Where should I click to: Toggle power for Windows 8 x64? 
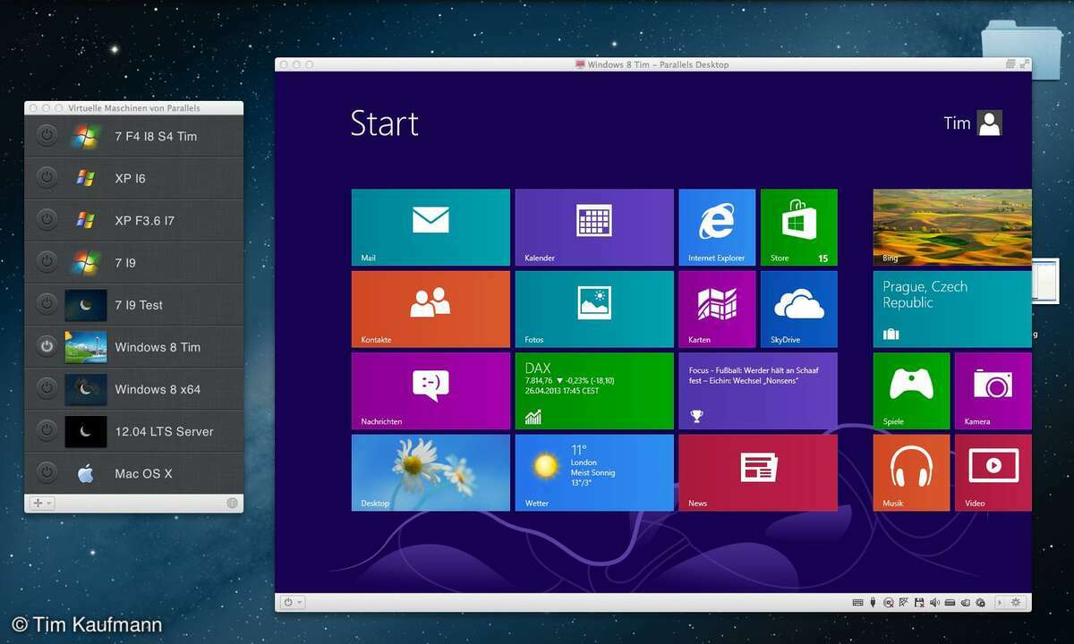point(47,388)
